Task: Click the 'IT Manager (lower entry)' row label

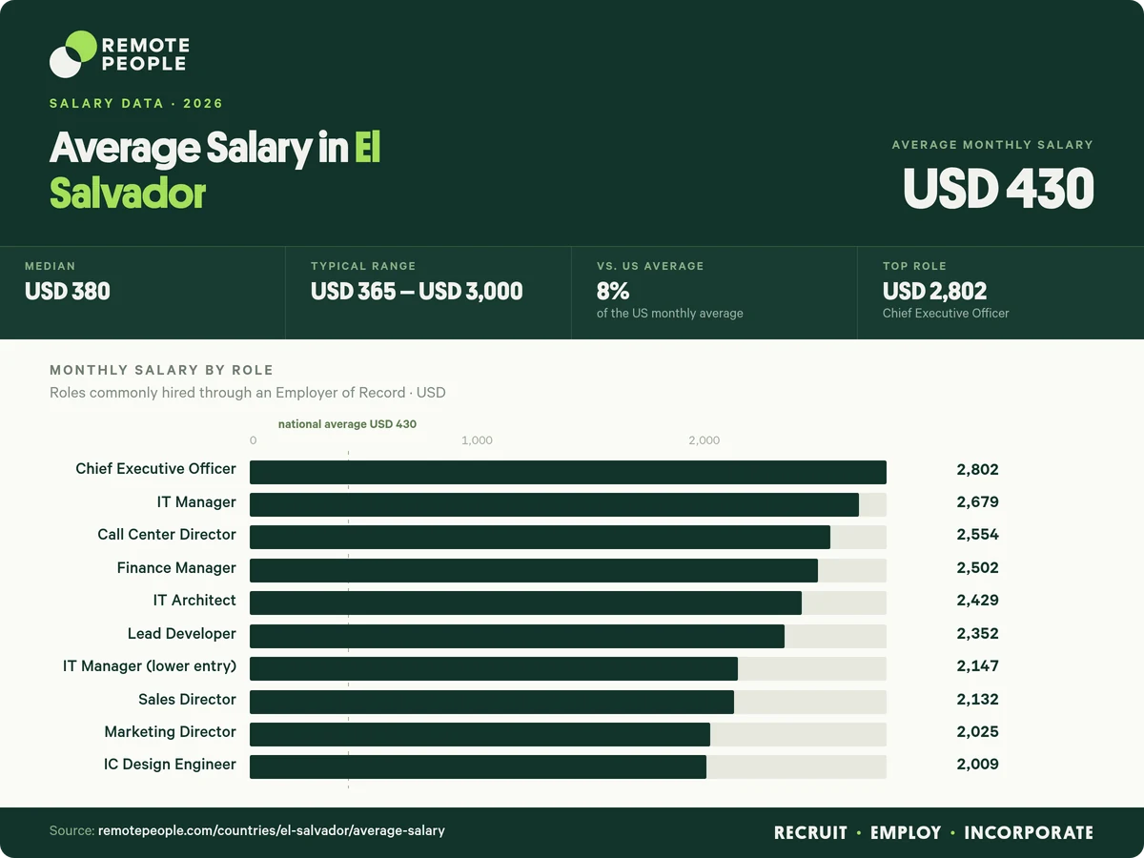Action: point(150,666)
